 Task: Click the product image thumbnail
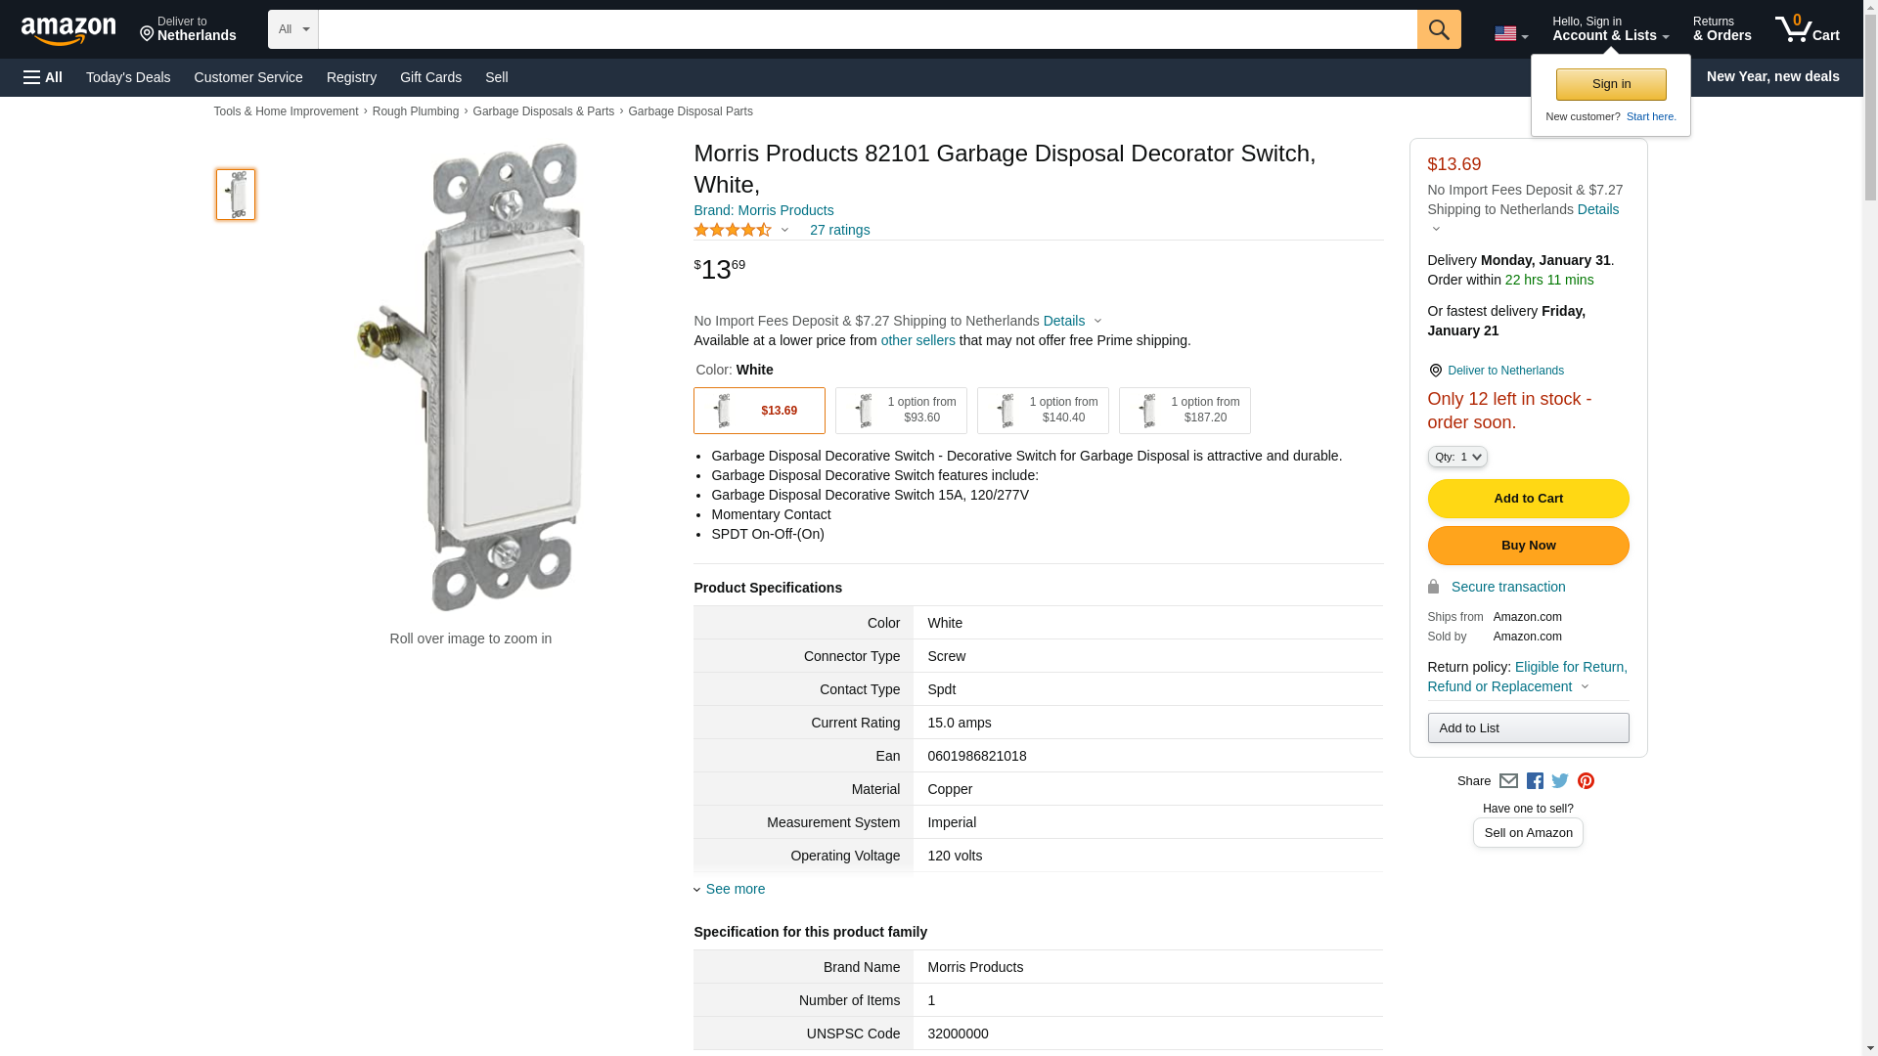[236, 194]
